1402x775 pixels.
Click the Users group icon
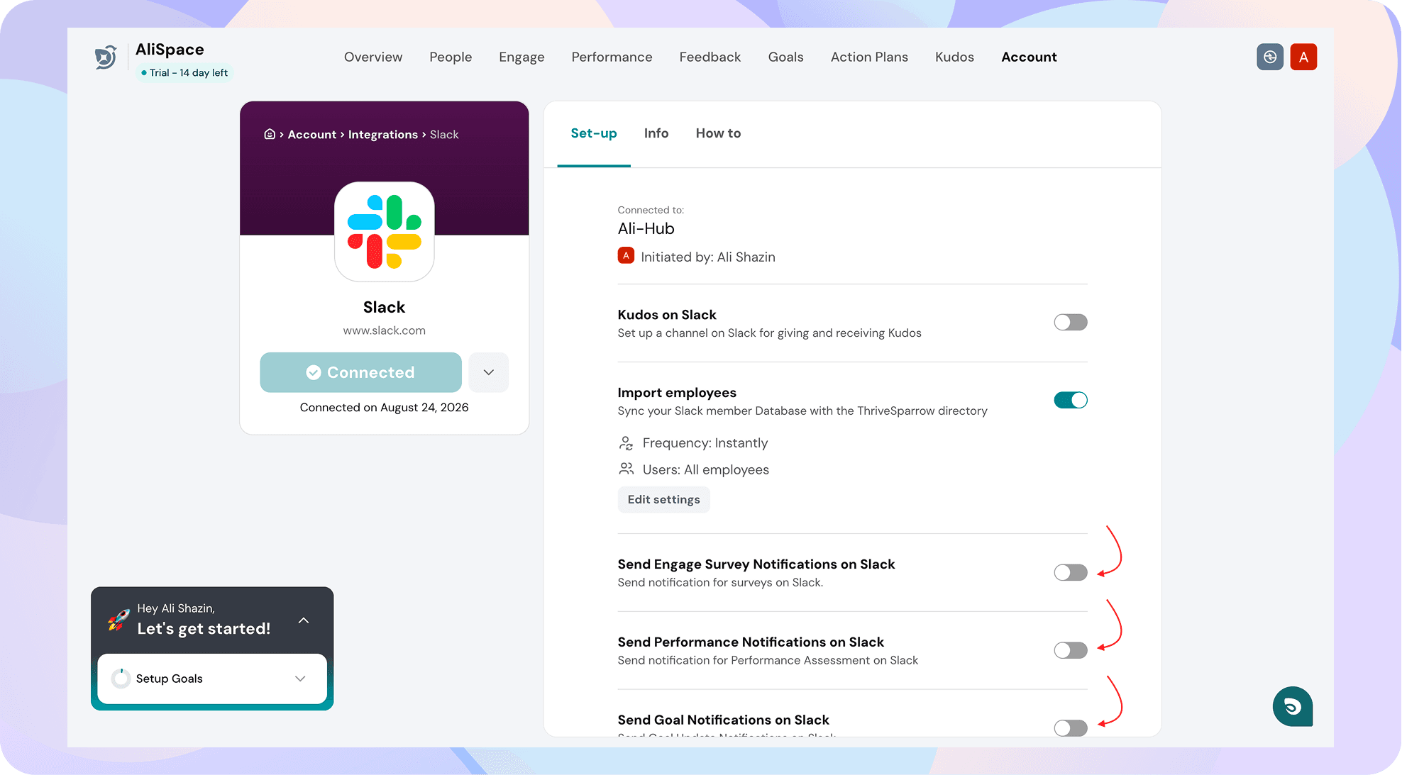coord(626,469)
